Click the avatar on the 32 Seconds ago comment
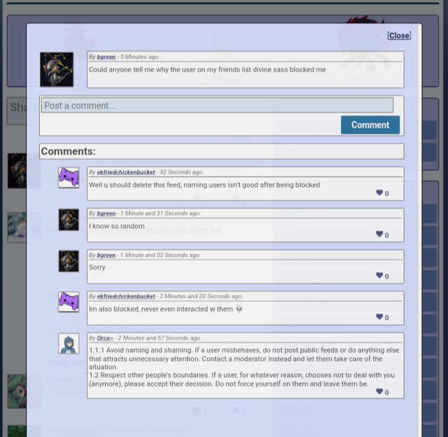Viewport: 448px width, 437px height. click(x=69, y=178)
